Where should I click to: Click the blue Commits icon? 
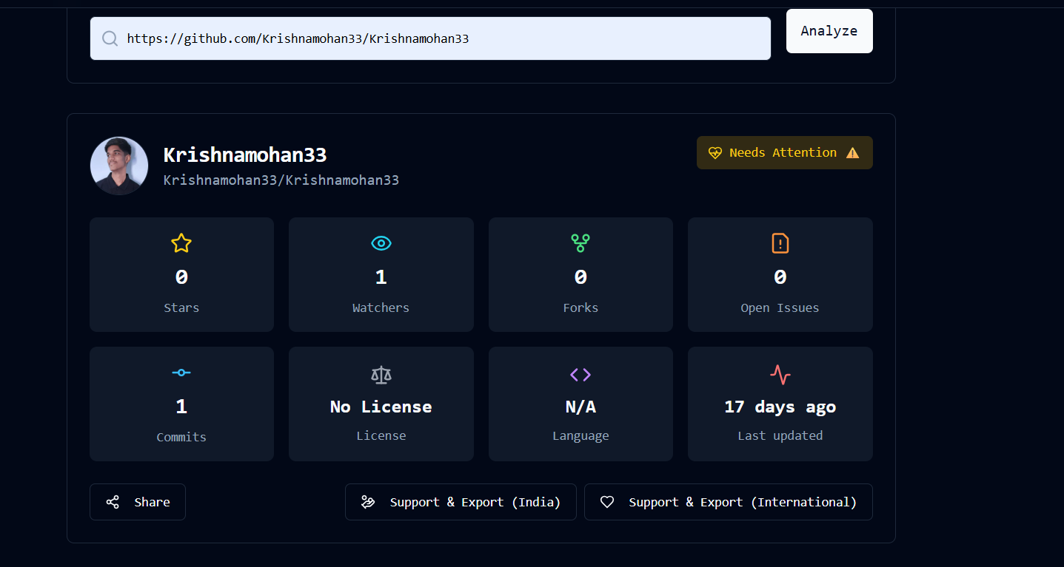(x=181, y=373)
